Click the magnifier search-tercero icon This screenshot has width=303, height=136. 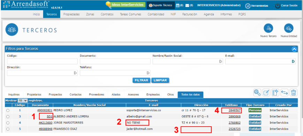257,92
